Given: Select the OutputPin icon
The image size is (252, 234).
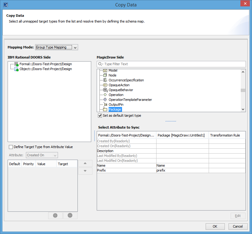Looking at the screenshot, I should [105, 105].
